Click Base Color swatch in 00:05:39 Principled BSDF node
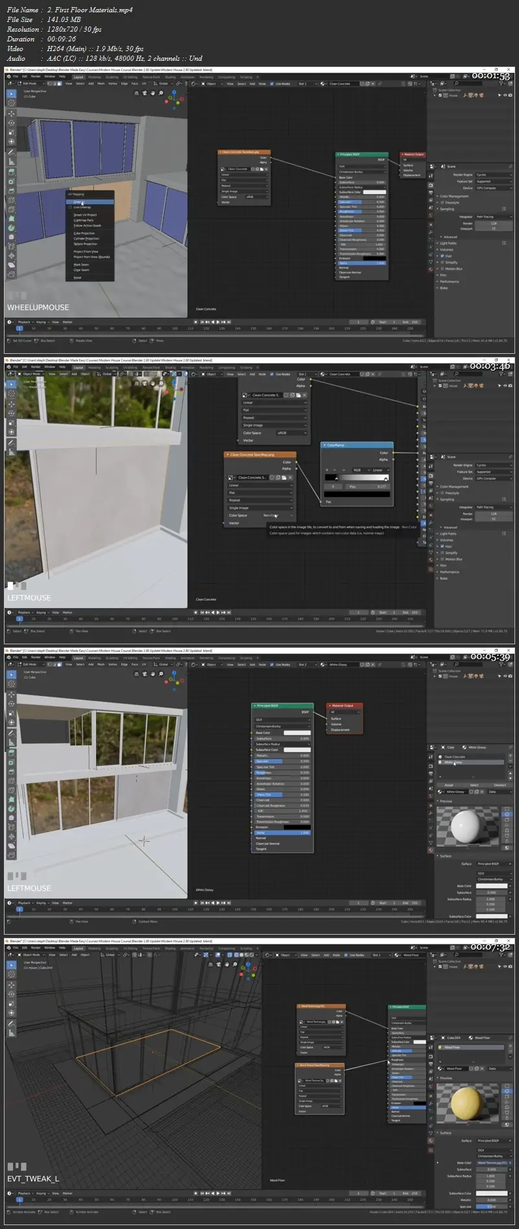Image resolution: width=519 pixels, height=1229 pixels. point(297,733)
